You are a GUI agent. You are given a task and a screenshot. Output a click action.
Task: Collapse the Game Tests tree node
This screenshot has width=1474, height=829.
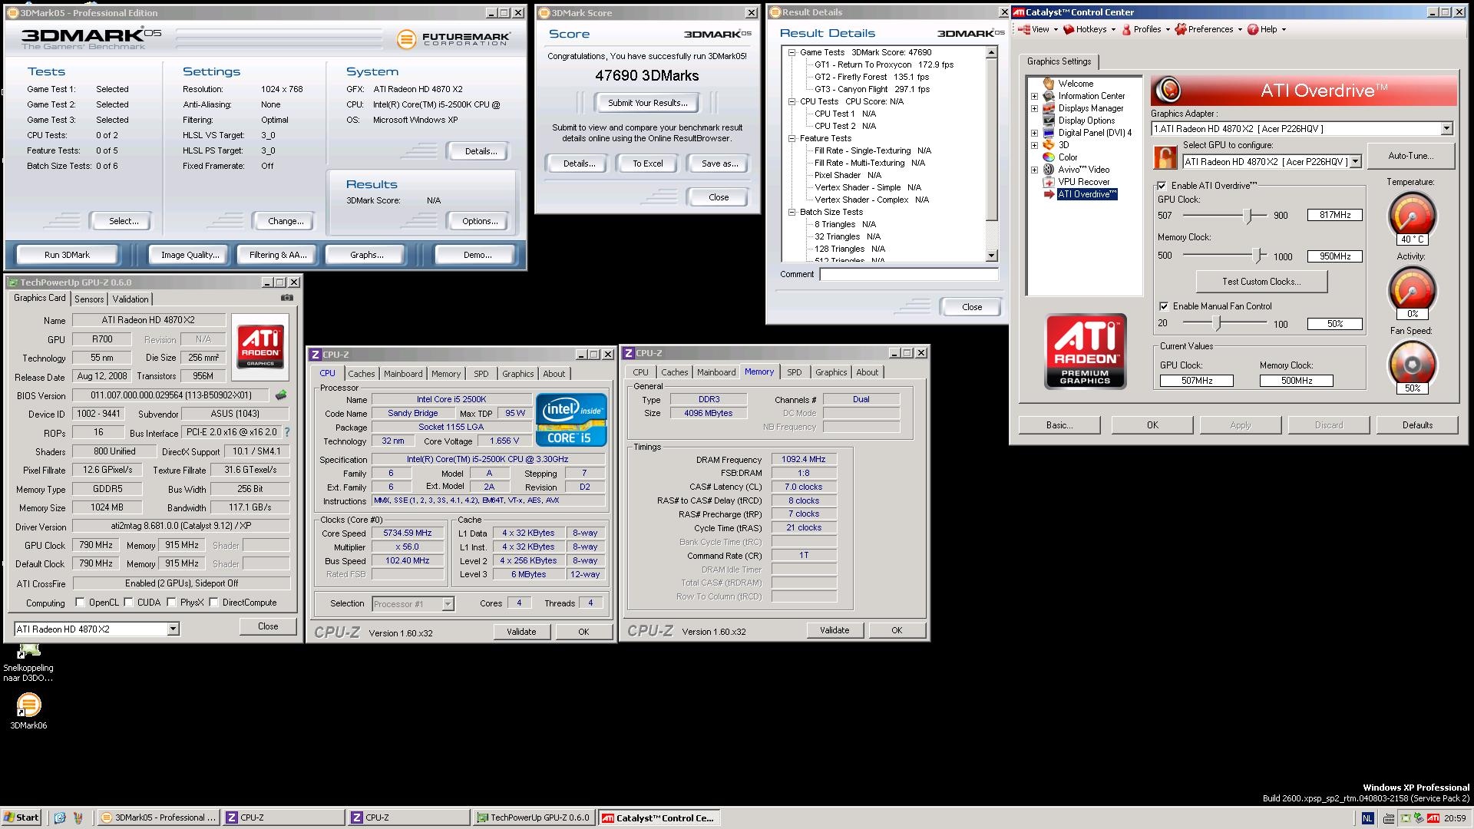792,53
